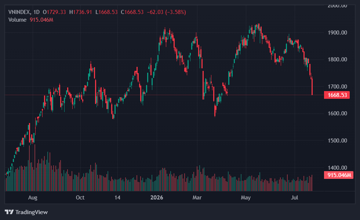360x220 pixels.
Task: Click the closing price C1668.53 readout
Action: tap(132, 12)
